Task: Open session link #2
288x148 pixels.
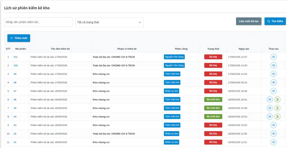Action: [15, 134]
